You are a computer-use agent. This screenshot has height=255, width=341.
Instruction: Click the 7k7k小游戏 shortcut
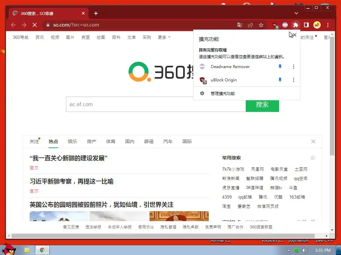(x=233, y=169)
